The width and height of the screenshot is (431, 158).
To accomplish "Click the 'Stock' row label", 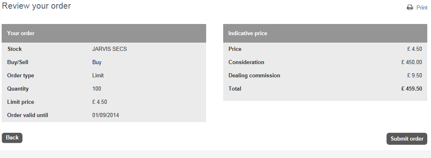I will pos(15,49).
